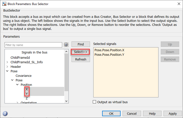183x118 pixels.
Task: Expand the Header tree node
Action: point(7,67)
